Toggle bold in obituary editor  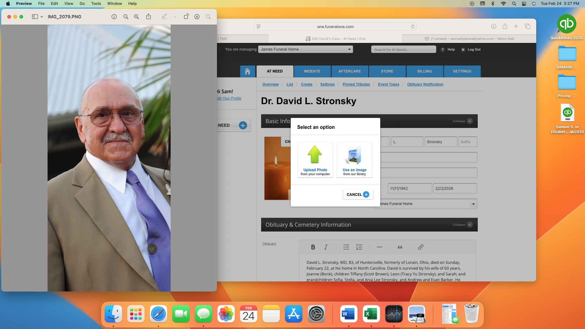click(x=313, y=247)
